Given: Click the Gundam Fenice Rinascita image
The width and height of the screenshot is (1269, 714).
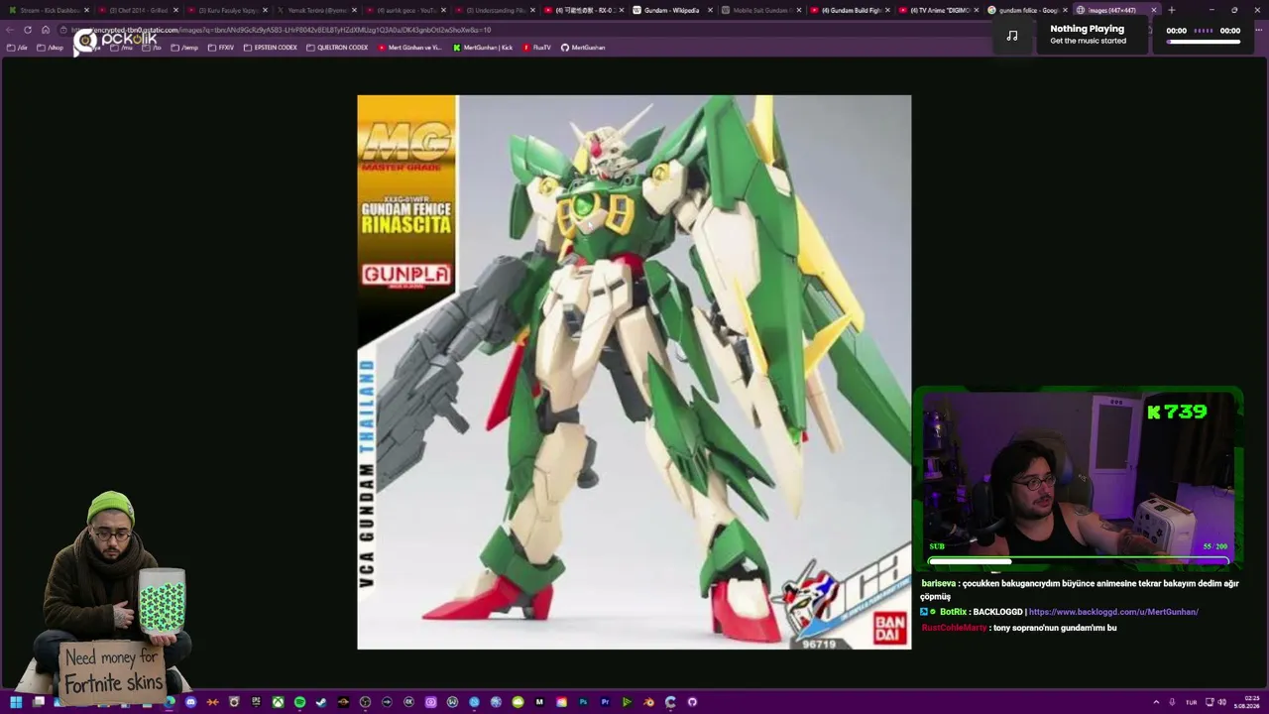Looking at the screenshot, I should [x=634, y=372].
